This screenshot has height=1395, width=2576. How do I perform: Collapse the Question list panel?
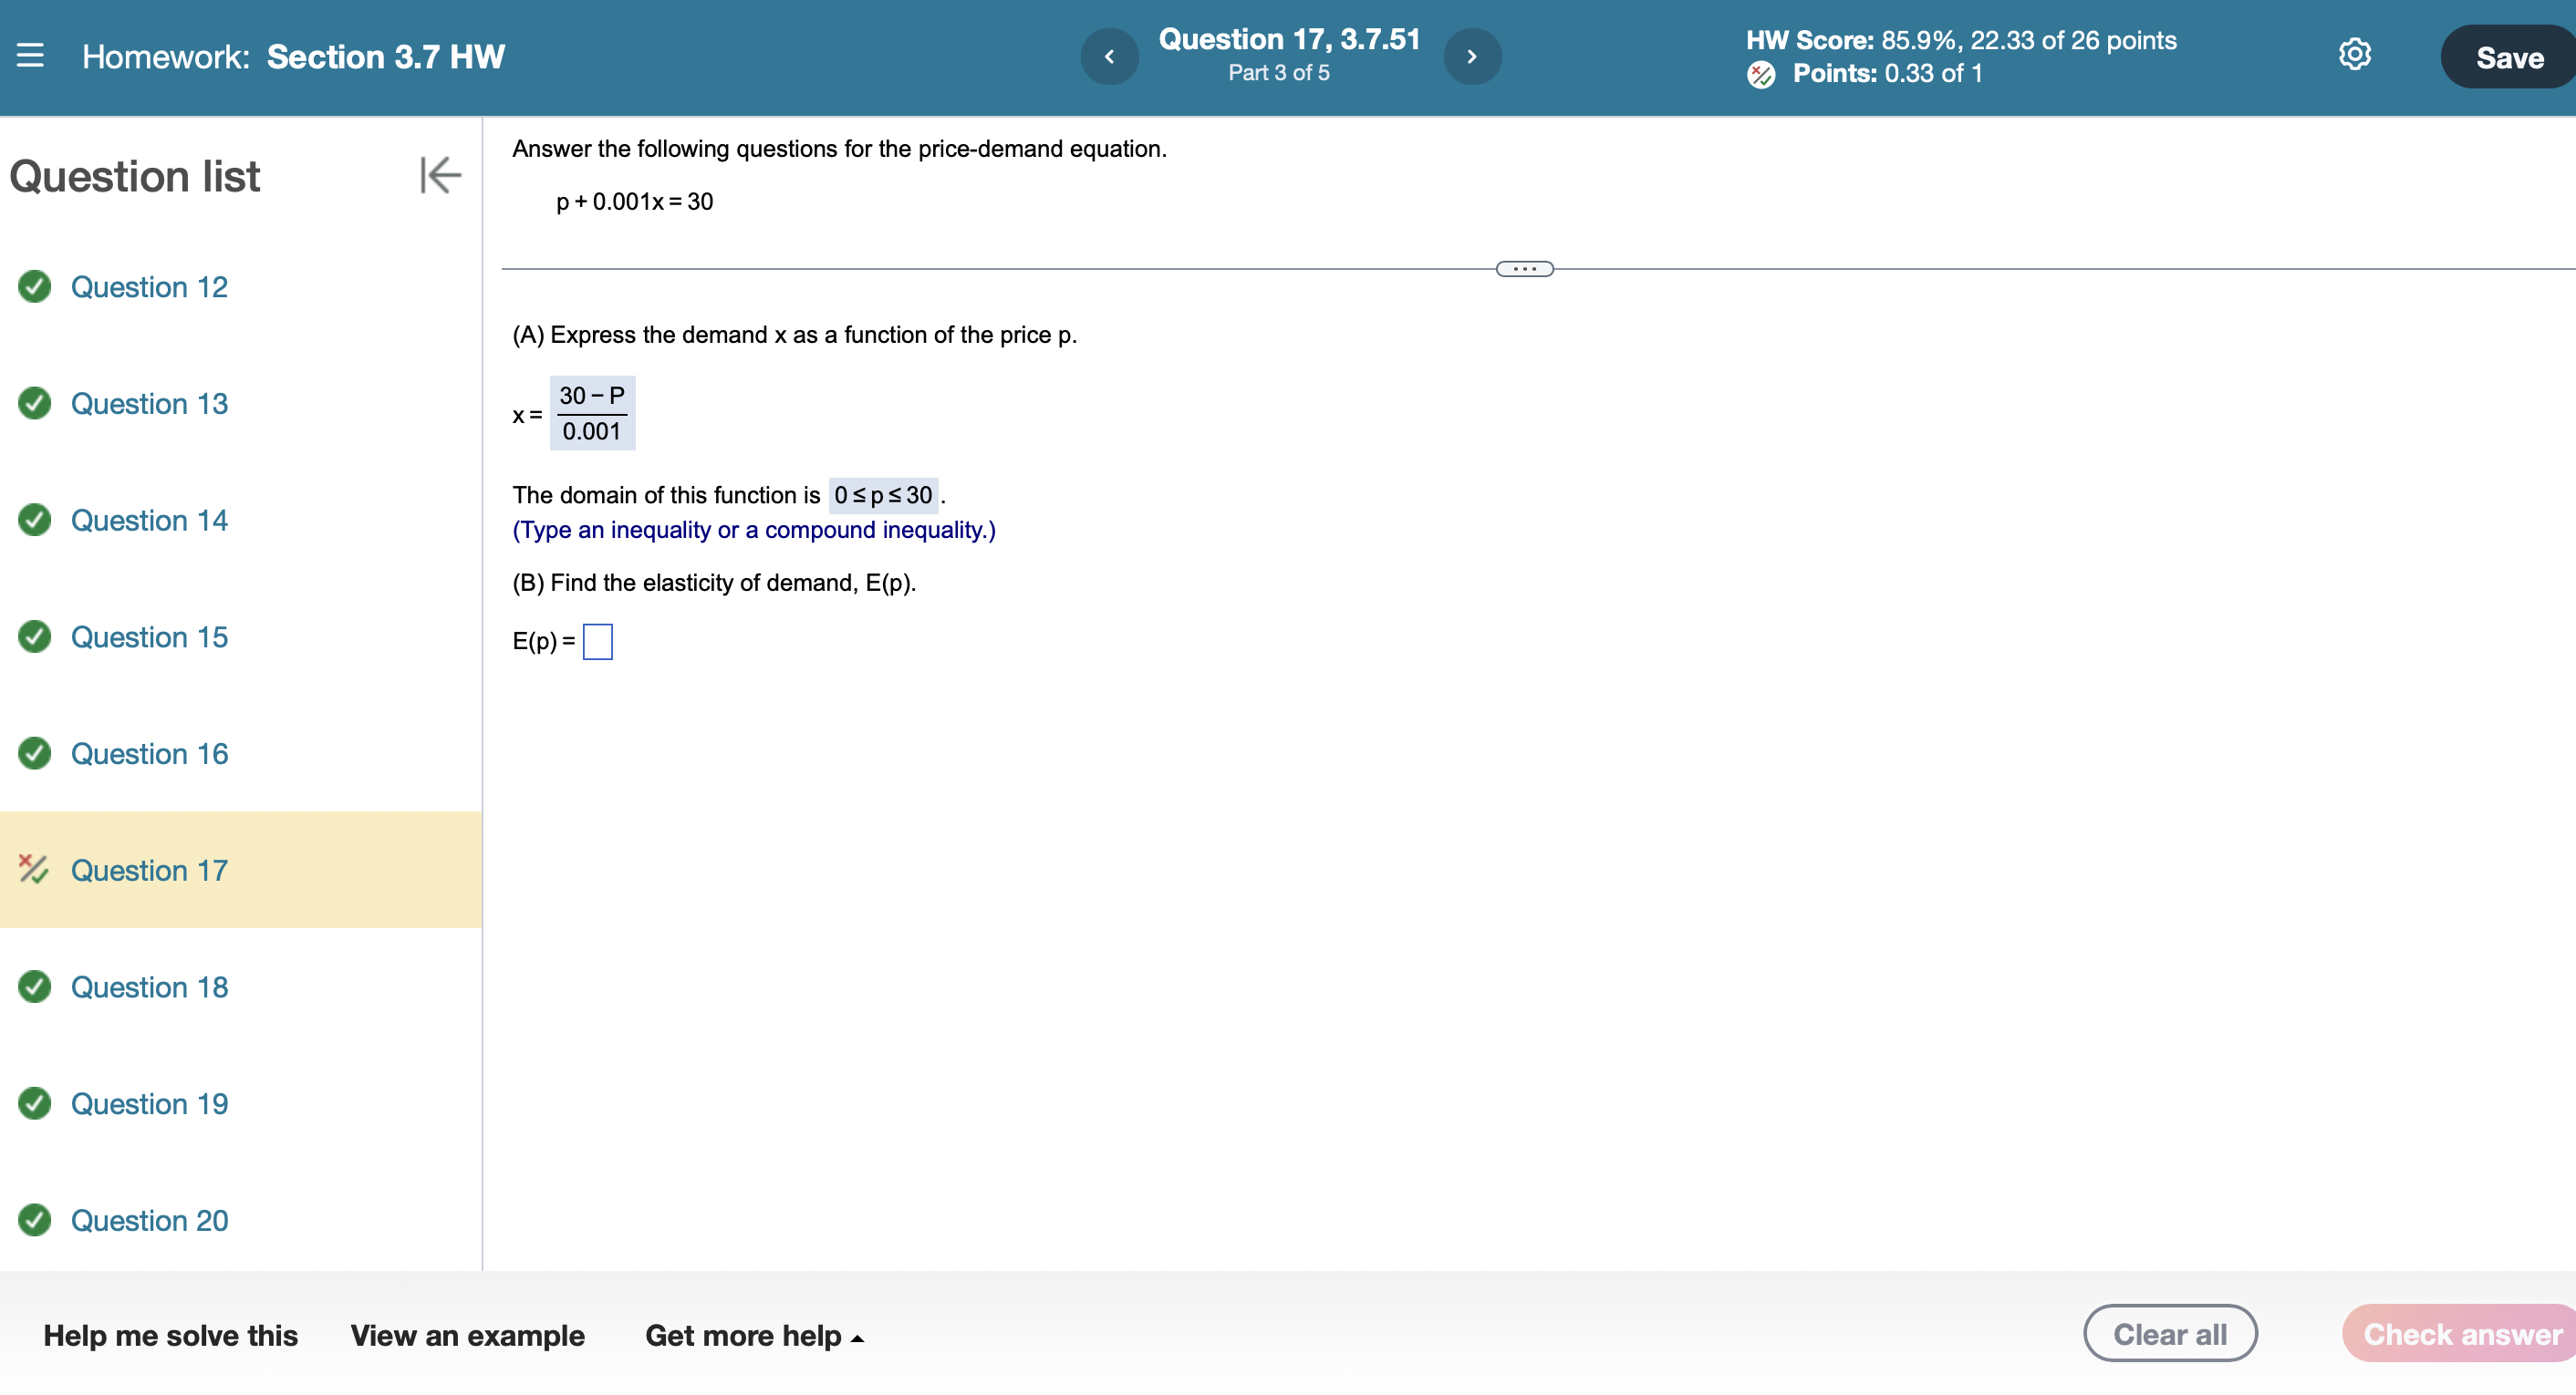coord(440,175)
